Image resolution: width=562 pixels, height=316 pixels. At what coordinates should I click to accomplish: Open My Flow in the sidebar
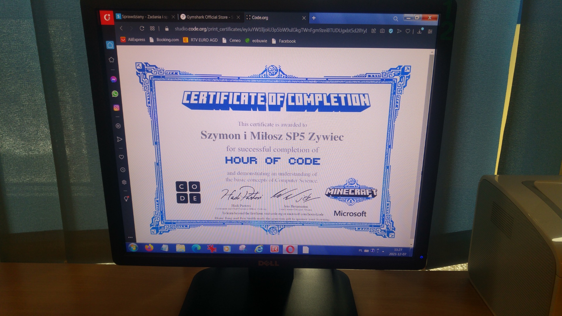point(119,139)
